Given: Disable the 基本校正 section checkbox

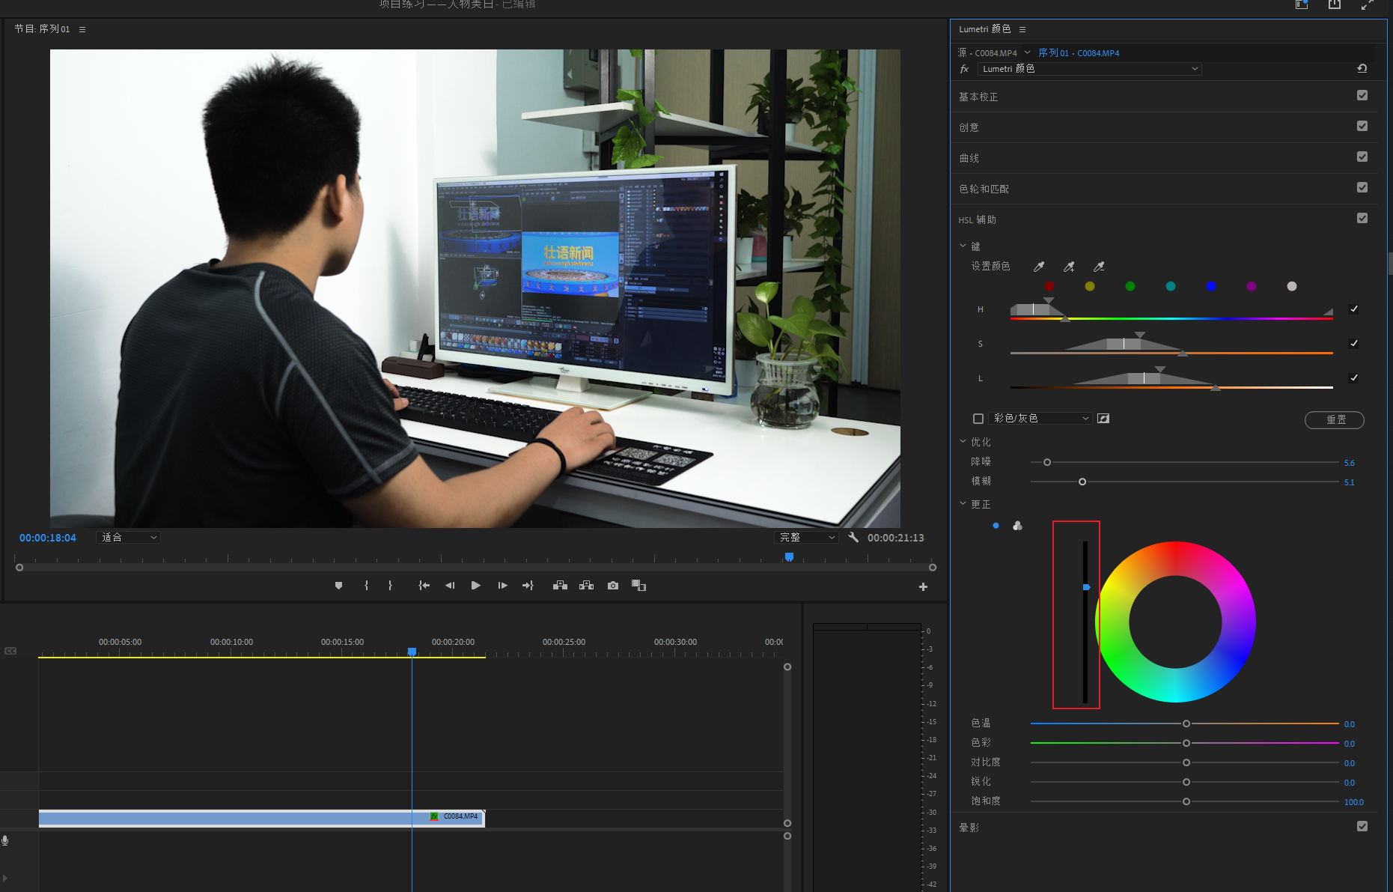Looking at the screenshot, I should (x=1362, y=96).
